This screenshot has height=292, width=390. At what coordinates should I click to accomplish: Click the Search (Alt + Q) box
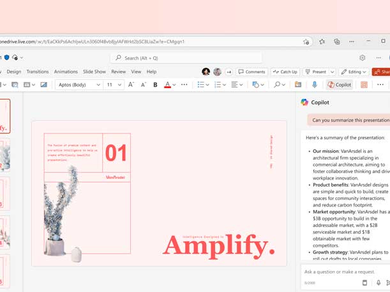(185, 58)
